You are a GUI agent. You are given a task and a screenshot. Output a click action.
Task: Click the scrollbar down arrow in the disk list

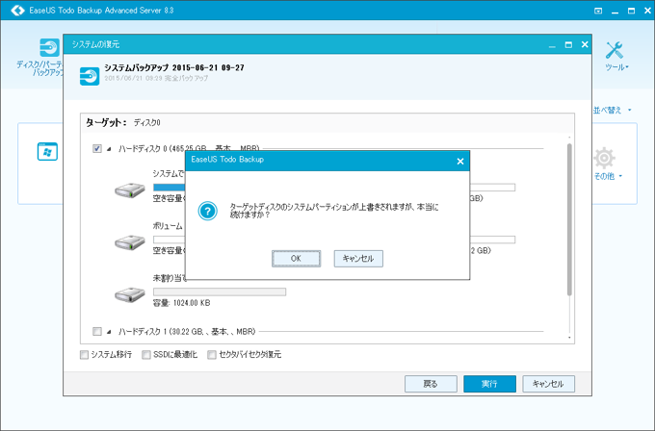[x=569, y=338]
